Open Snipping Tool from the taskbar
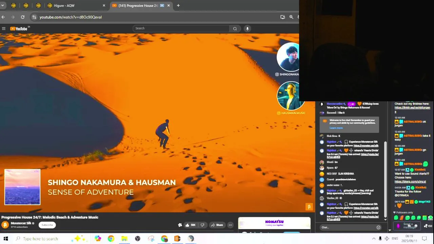 click(x=151, y=239)
